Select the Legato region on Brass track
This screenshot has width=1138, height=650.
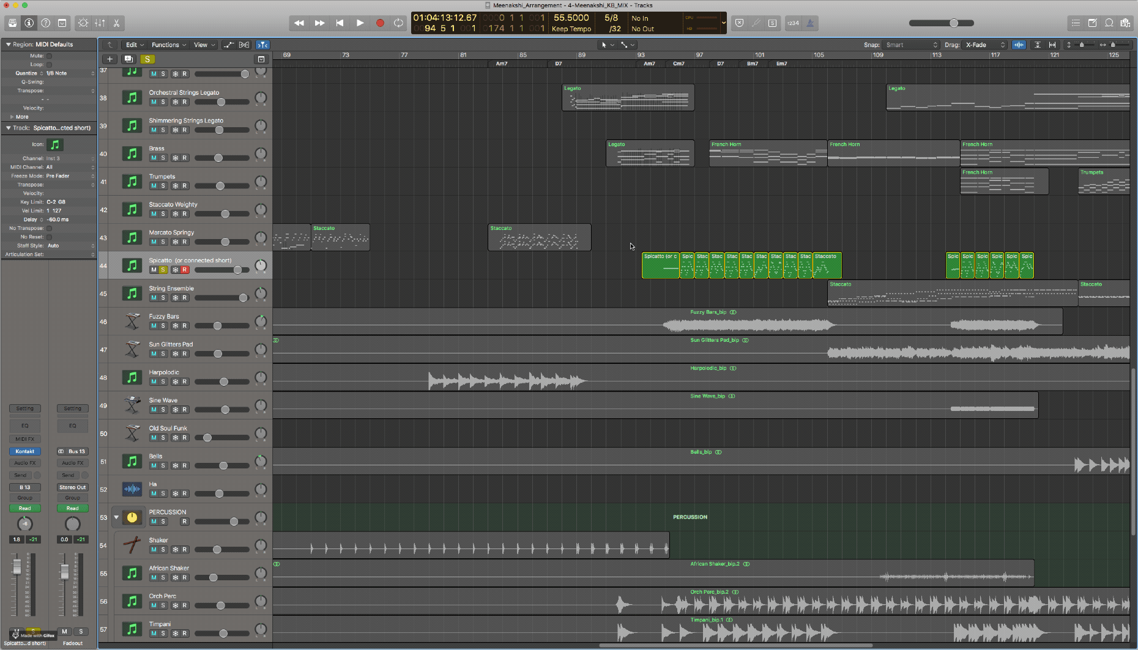[650, 153]
